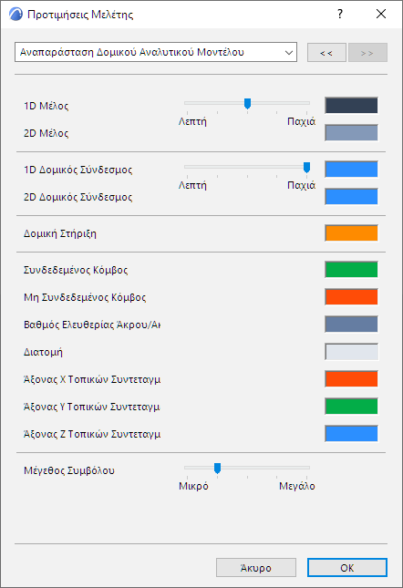Click the Μέγεθος Συμβόλου slider handle
The width and height of the screenshot is (403, 588).
coord(217,468)
